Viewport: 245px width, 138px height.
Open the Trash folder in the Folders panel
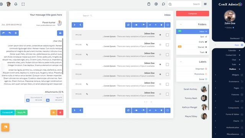coord(193,52)
